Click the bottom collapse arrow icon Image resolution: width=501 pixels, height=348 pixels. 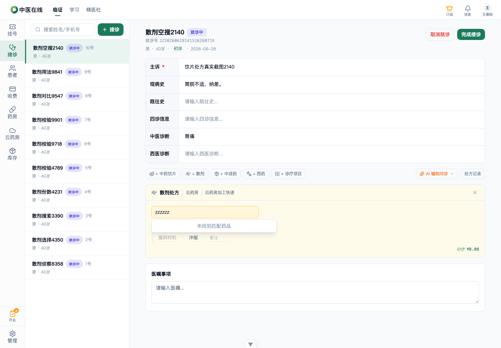[x=250, y=344]
